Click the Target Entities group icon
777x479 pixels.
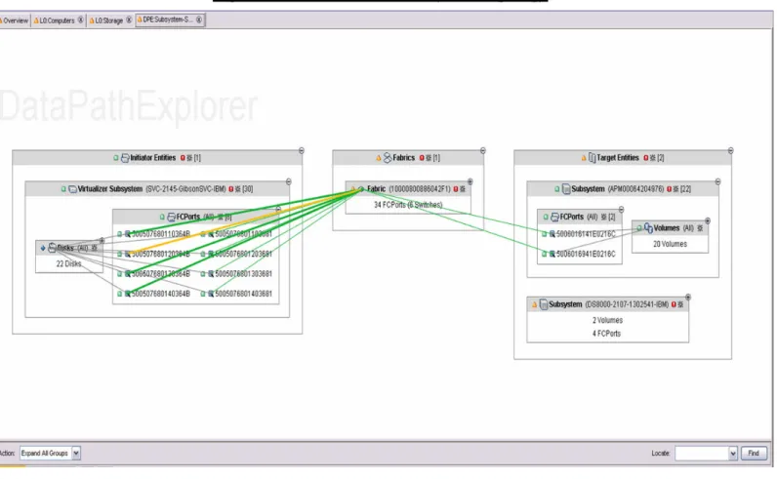coord(592,158)
